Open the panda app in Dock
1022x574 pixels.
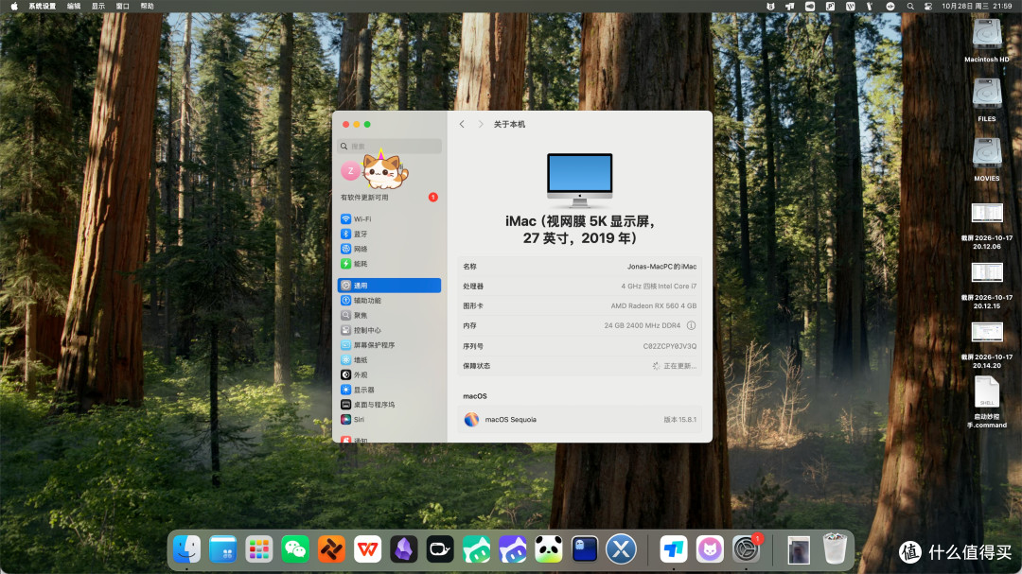[x=548, y=549]
